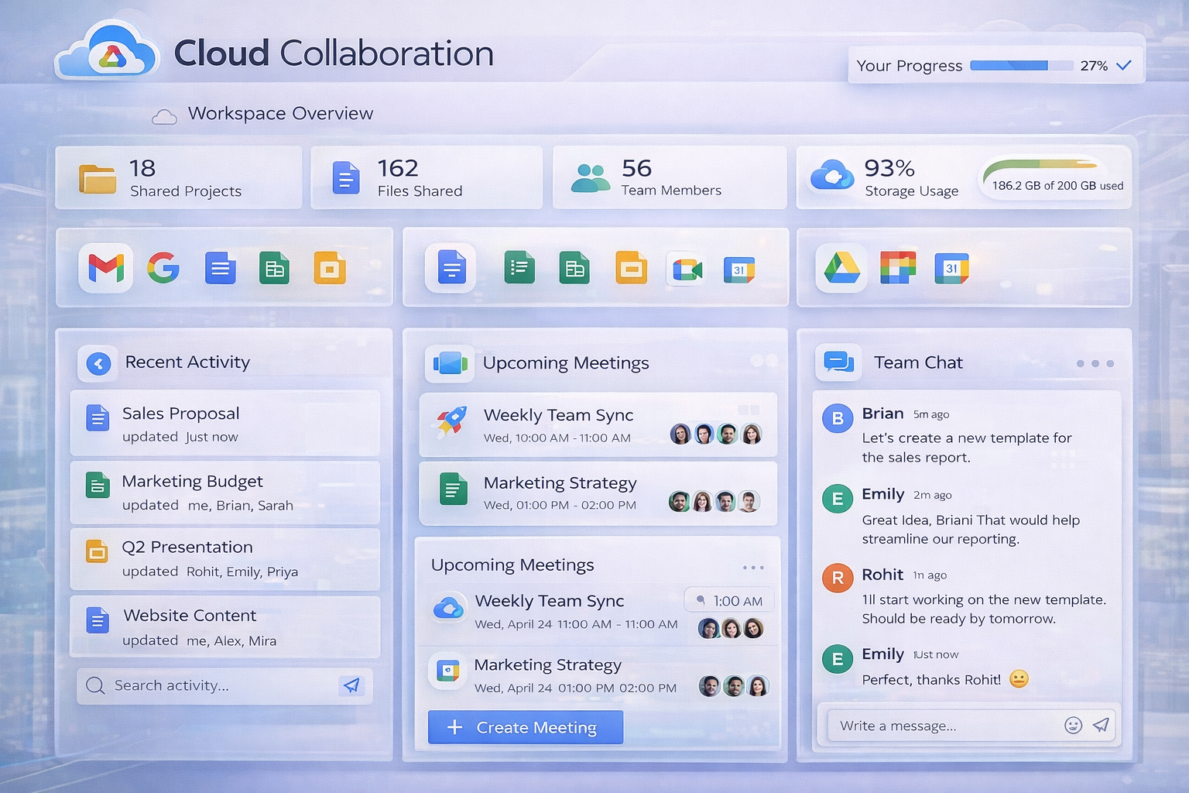Open the Gmail app icon
The width and height of the screenshot is (1189, 793).
pos(106,268)
